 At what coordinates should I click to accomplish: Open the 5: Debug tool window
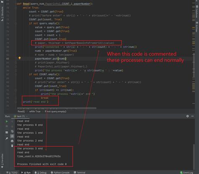(41, 172)
